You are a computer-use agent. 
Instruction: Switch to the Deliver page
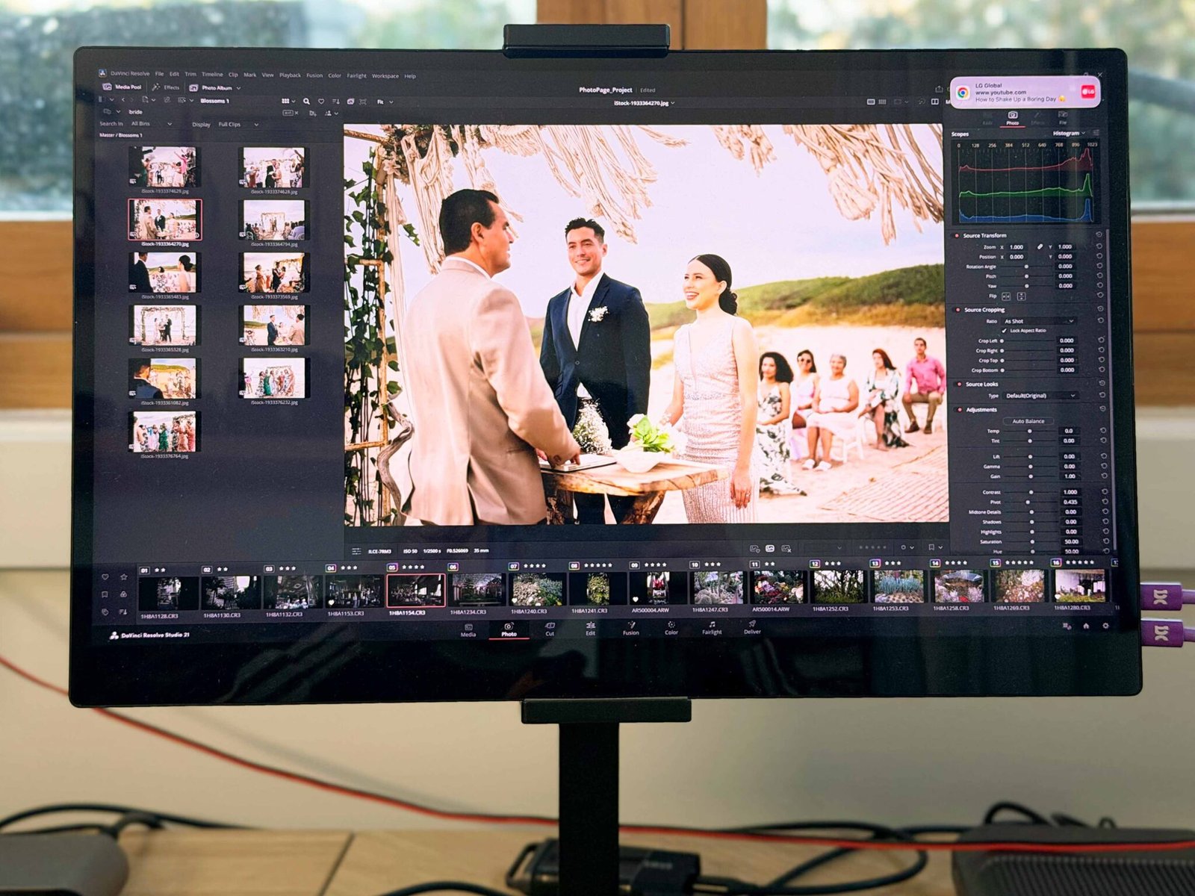coord(752,627)
